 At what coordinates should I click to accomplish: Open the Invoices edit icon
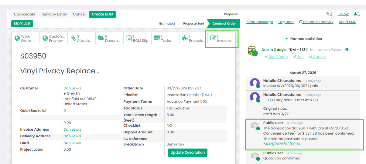tap(213, 38)
